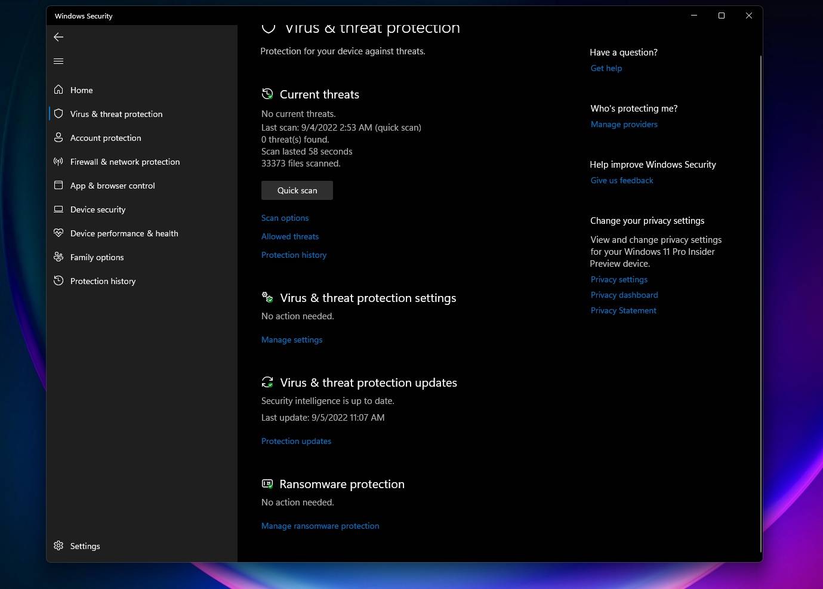This screenshot has width=823, height=589.
Task: Select the Family options icon
Action: click(x=58, y=257)
